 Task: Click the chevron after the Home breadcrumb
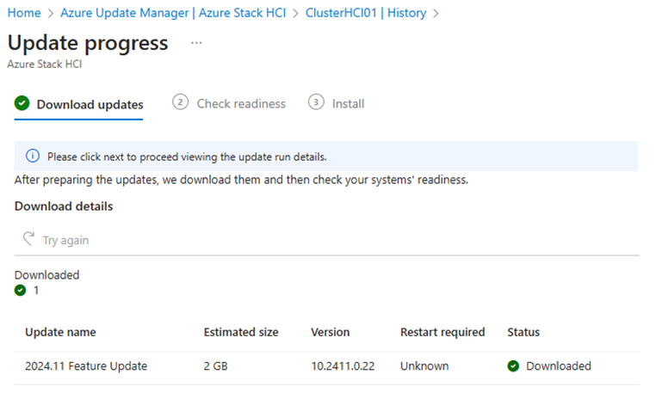pyautogui.click(x=51, y=14)
